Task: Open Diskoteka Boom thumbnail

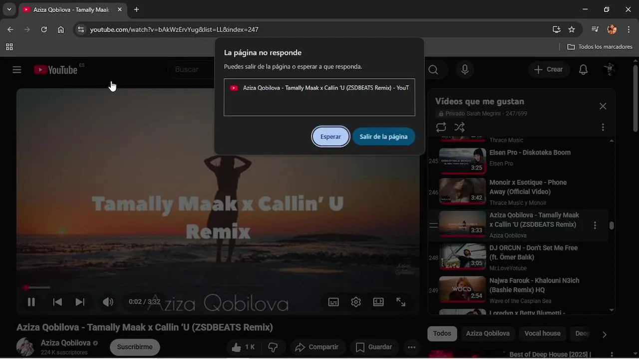Action: (x=462, y=160)
